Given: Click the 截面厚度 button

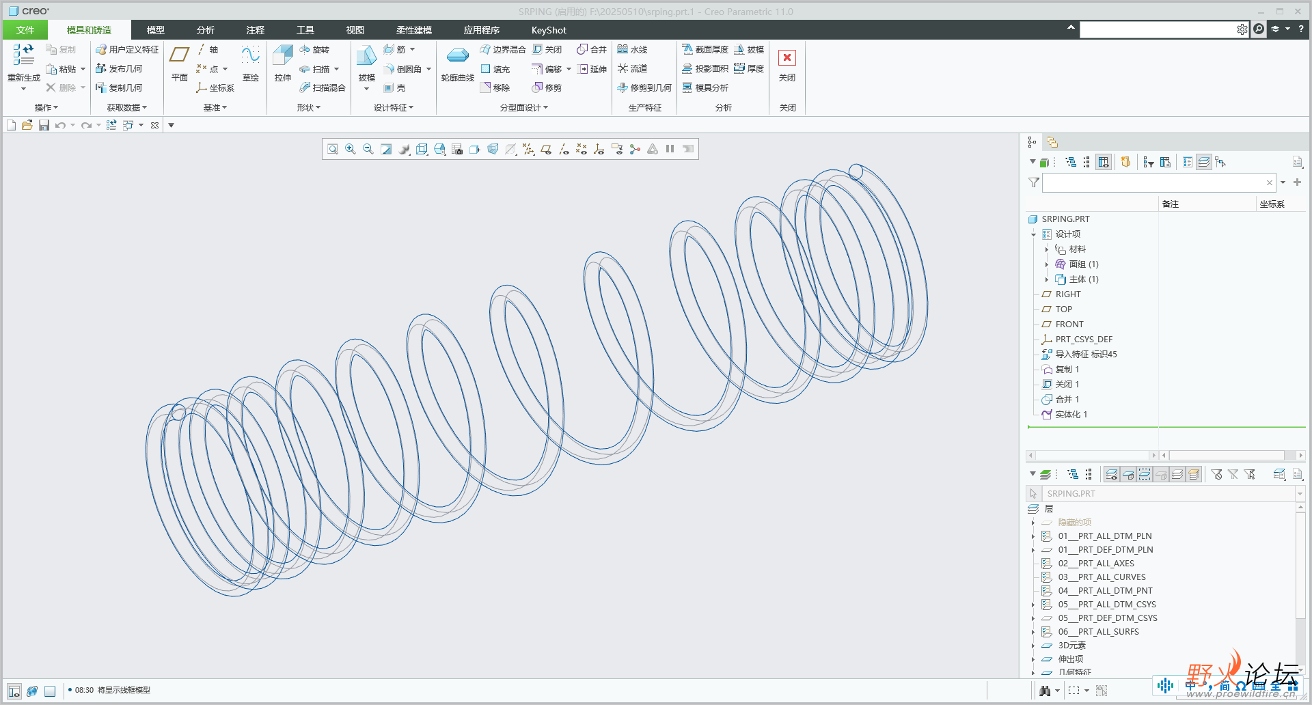Looking at the screenshot, I should [x=705, y=50].
